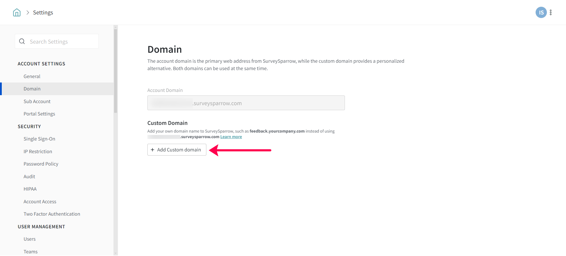Focus the Search Settings field

click(x=62, y=42)
